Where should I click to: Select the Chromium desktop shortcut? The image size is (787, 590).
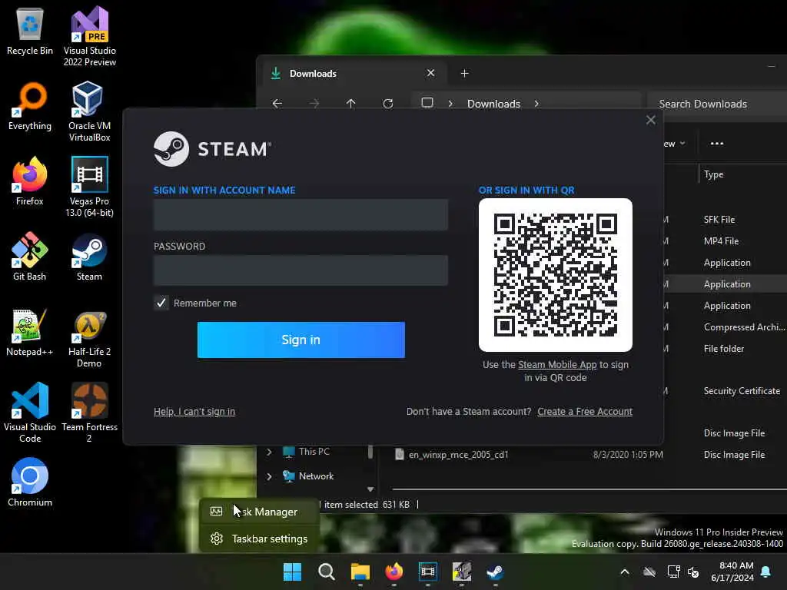[x=30, y=482]
